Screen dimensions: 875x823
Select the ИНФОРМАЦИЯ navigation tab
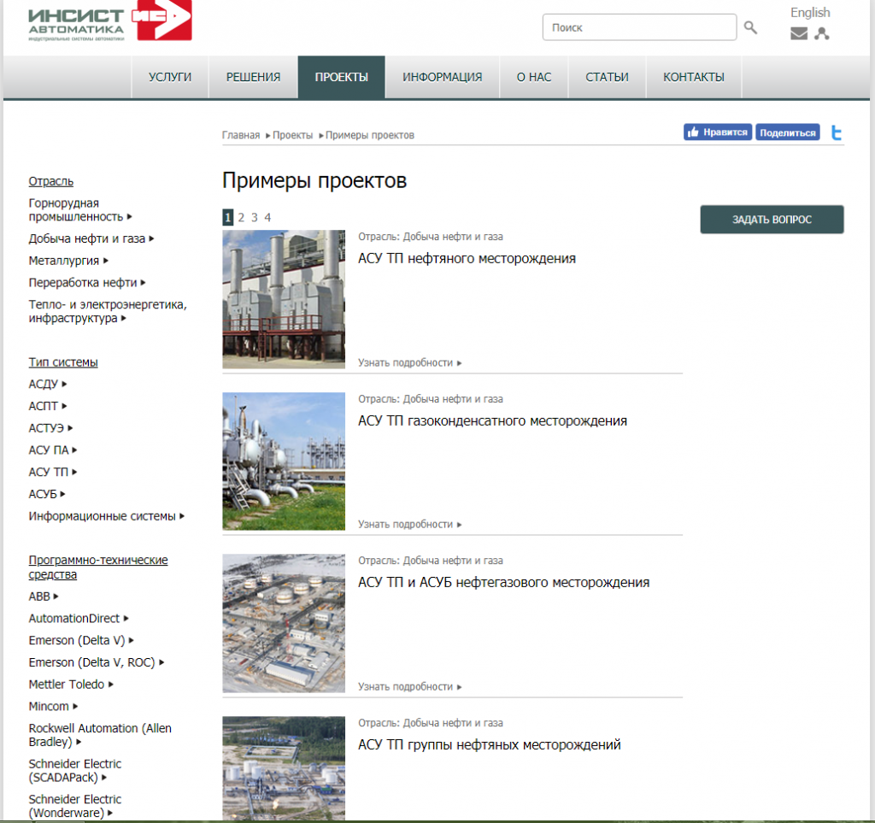click(442, 77)
